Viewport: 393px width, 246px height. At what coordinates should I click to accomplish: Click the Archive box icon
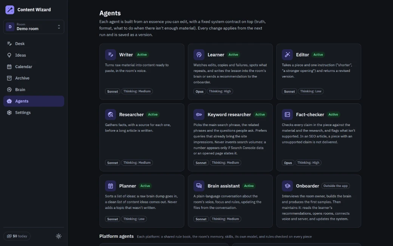click(x=9, y=78)
